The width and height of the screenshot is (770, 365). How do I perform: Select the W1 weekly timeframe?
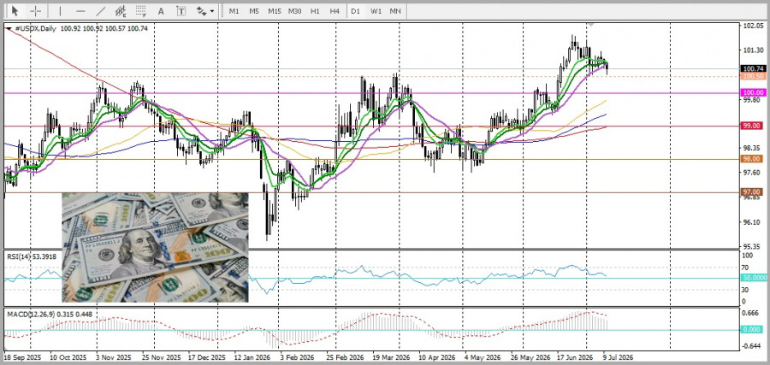click(376, 11)
